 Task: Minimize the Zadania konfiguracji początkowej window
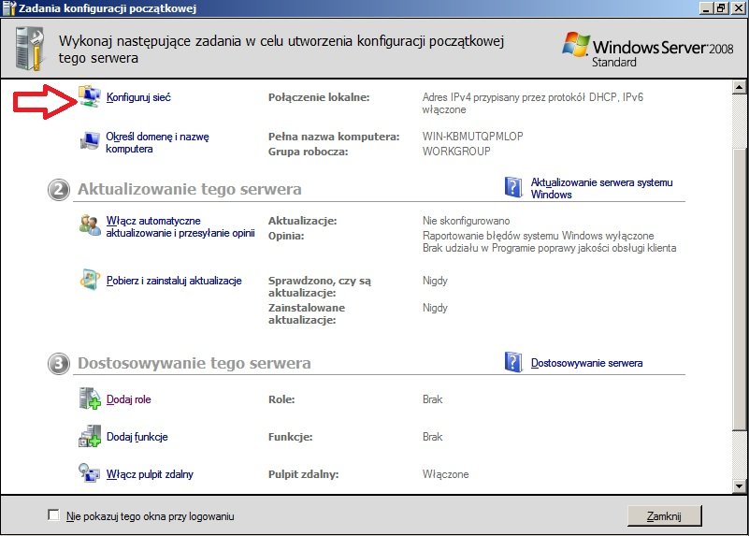coord(706,8)
